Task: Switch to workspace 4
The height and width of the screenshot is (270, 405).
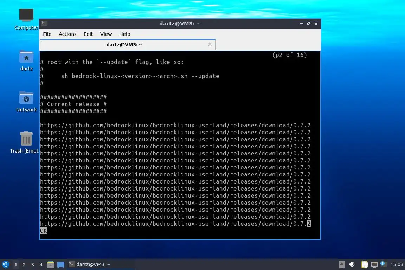Action: tap(41, 265)
